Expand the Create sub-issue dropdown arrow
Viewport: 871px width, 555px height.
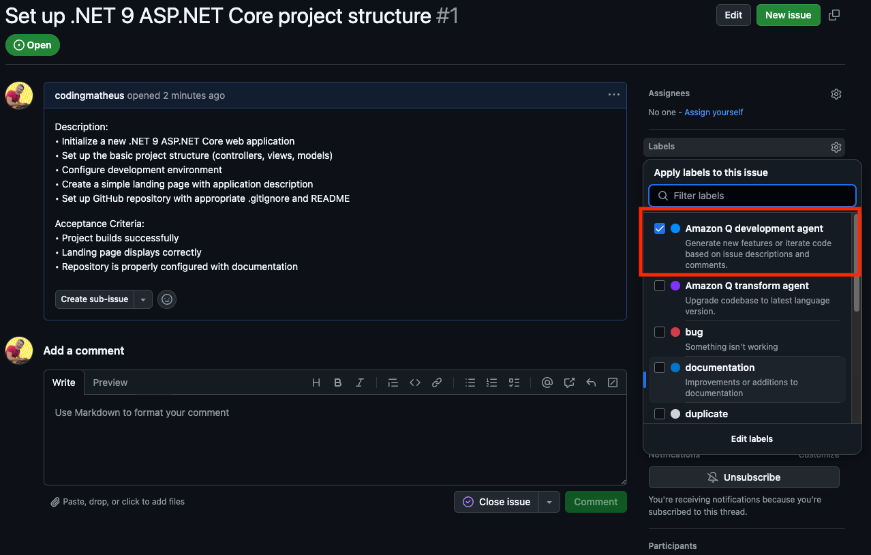coord(143,299)
